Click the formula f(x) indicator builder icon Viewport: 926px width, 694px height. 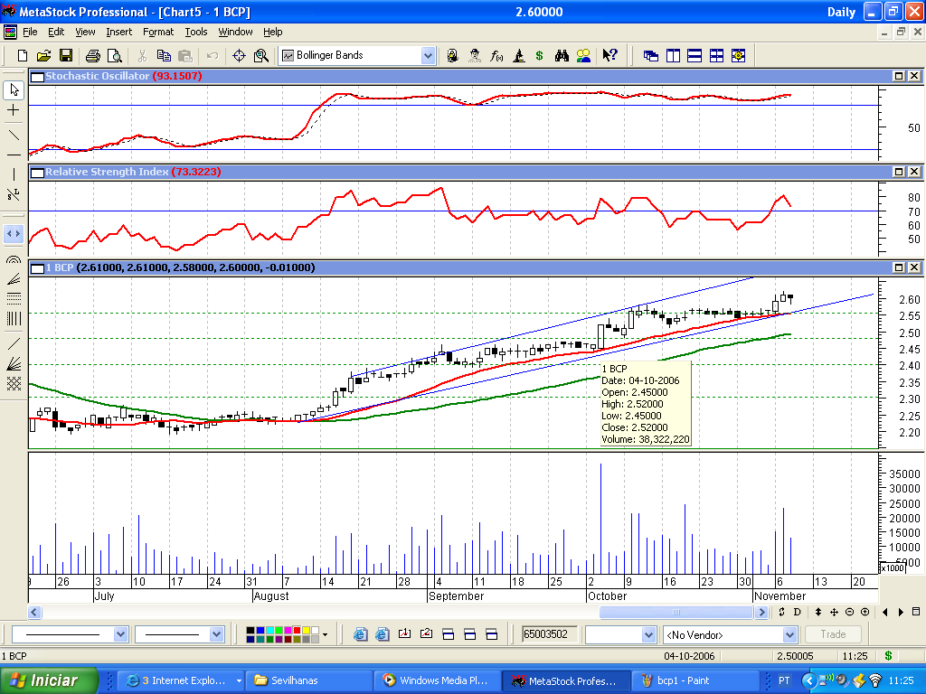pos(496,55)
